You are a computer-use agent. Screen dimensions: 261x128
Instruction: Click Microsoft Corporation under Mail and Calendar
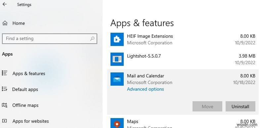[x=150, y=83]
